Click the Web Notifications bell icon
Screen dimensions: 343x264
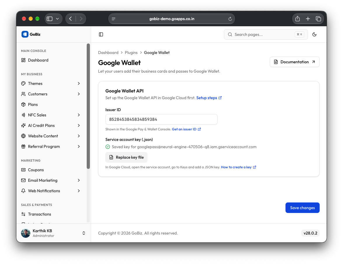(23, 191)
